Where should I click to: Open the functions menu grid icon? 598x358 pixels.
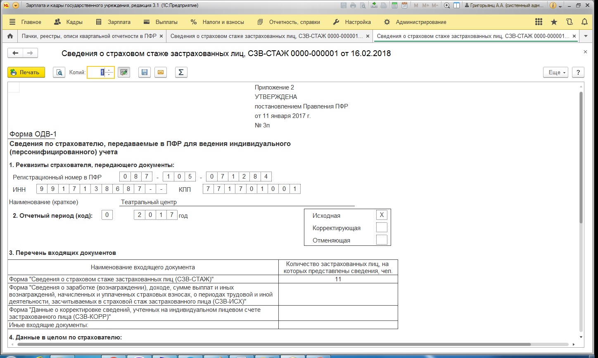pyautogui.click(x=539, y=22)
